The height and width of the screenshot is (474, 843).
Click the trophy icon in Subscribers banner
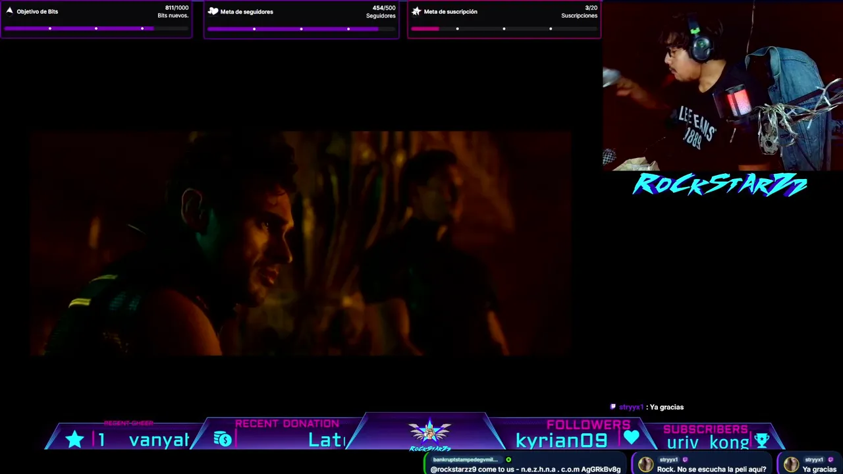coord(762,440)
